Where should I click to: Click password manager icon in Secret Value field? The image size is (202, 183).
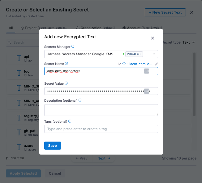click(x=147, y=91)
